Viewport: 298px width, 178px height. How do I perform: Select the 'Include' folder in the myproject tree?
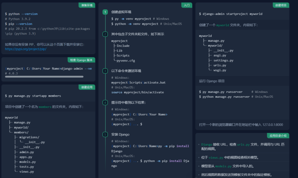click(x=123, y=46)
